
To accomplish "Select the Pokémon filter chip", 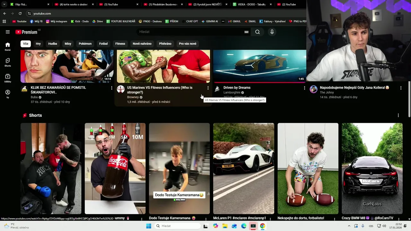I will (85, 44).
